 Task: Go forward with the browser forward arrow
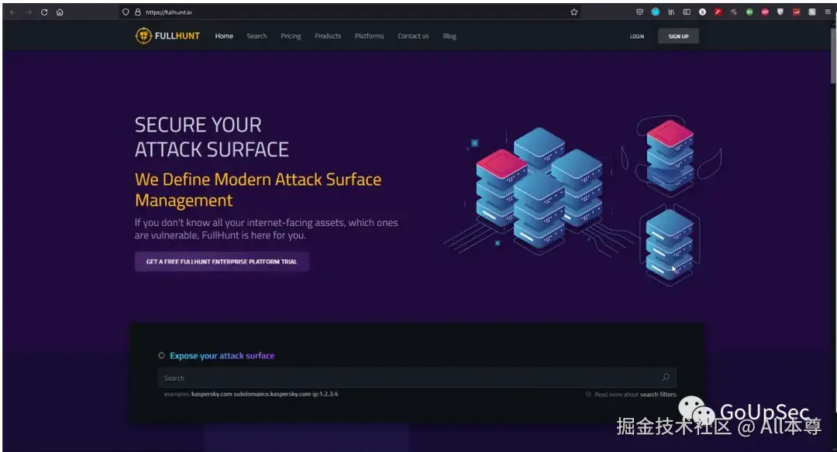tap(29, 12)
